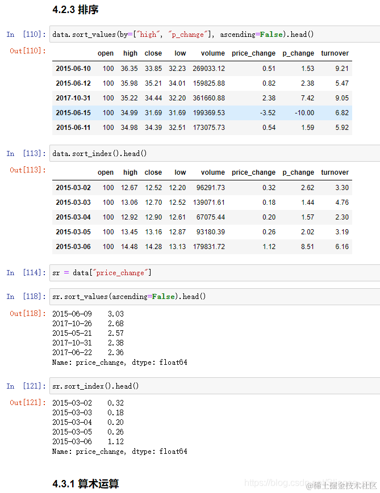Click the volume value 361660.88
The height and width of the screenshot is (493, 380).
pyautogui.click(x=208, y=98)
